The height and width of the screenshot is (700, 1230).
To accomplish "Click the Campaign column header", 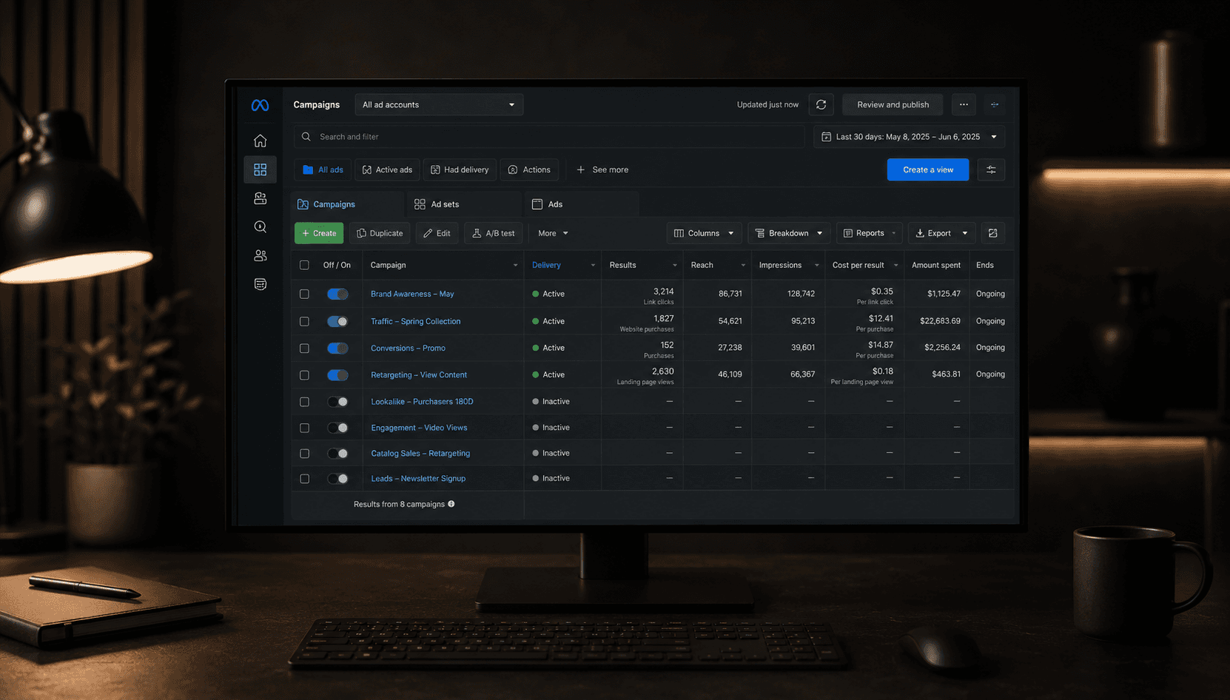I will tap(388, 265).
